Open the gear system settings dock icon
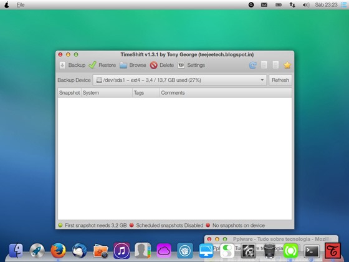The width and height of the screenshot is (349, 262). [248, 251]
